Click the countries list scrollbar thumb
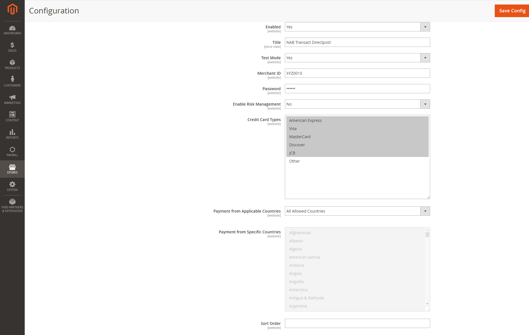 (x=427, y=235)
